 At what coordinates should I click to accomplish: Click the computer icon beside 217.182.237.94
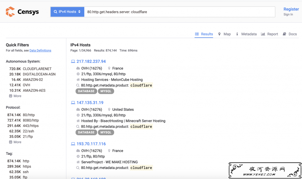pos(73,61)
